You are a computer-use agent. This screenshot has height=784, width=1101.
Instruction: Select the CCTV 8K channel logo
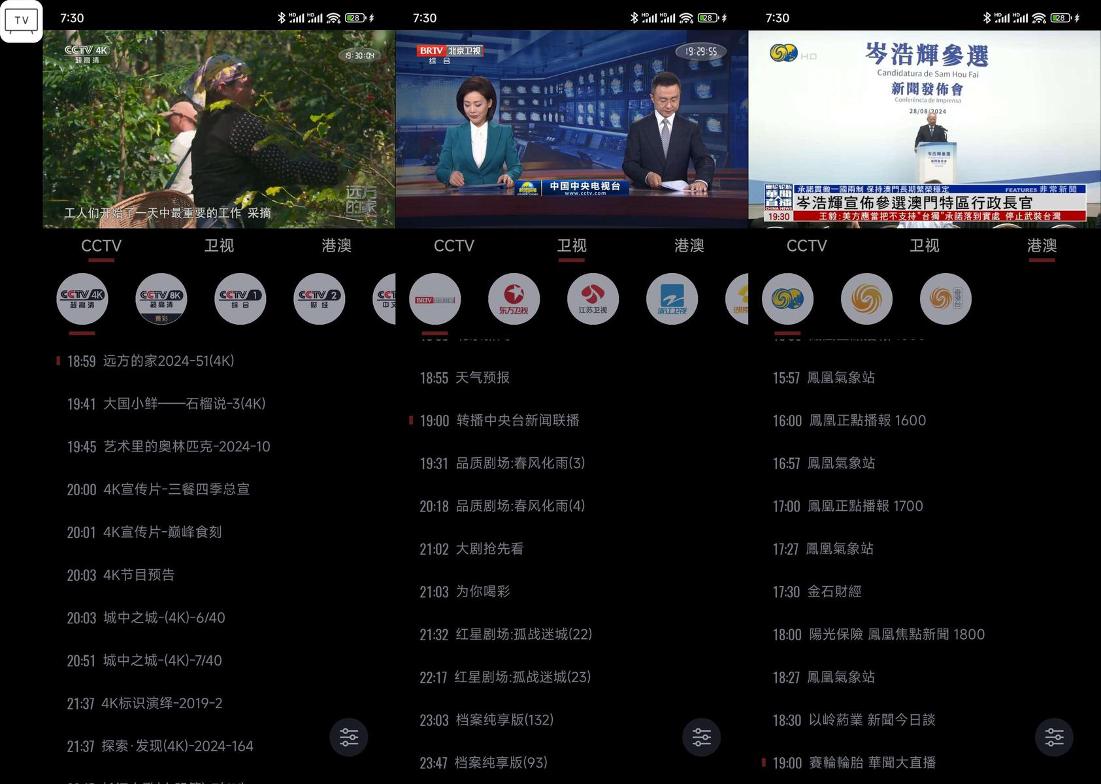161,299
